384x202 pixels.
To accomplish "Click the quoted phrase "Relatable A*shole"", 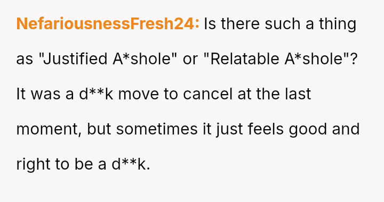I will coord(277,59).
